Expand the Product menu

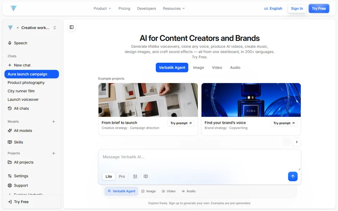click(x=102, y=8)
